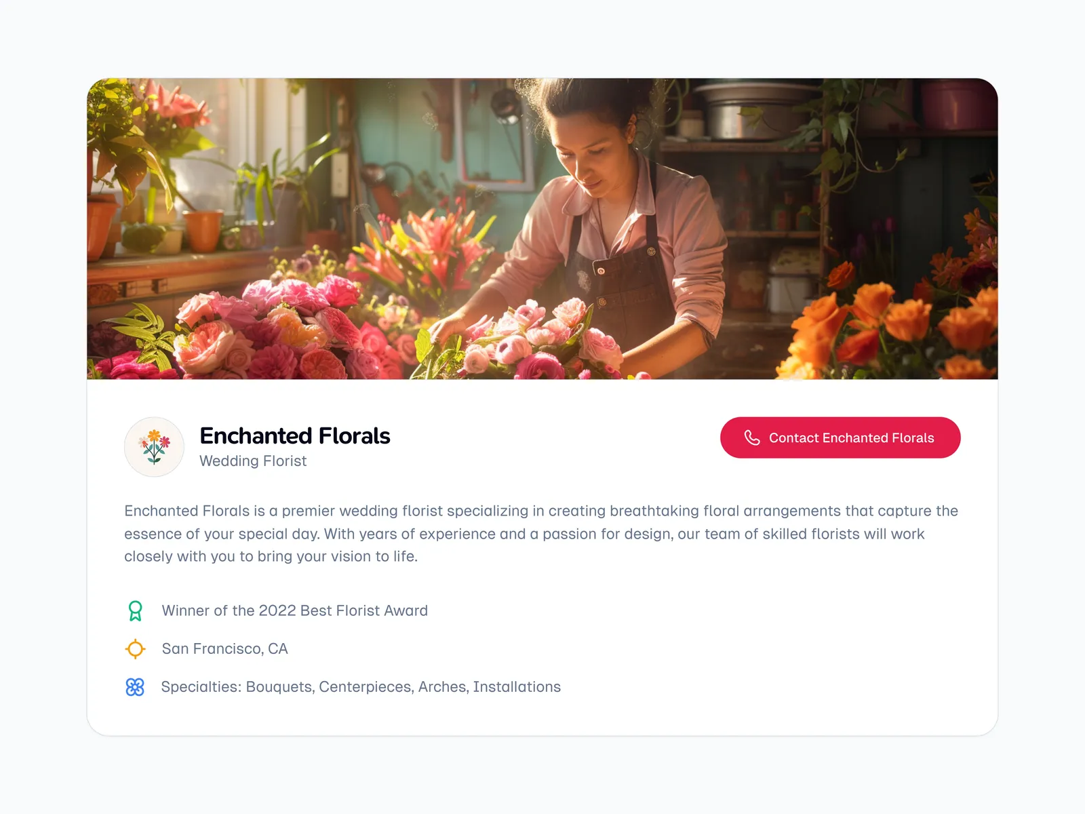Click the phone icon in contact button
Viewport: 1085px width, 814px height.
pyautogui.click(x=751, y=438)
